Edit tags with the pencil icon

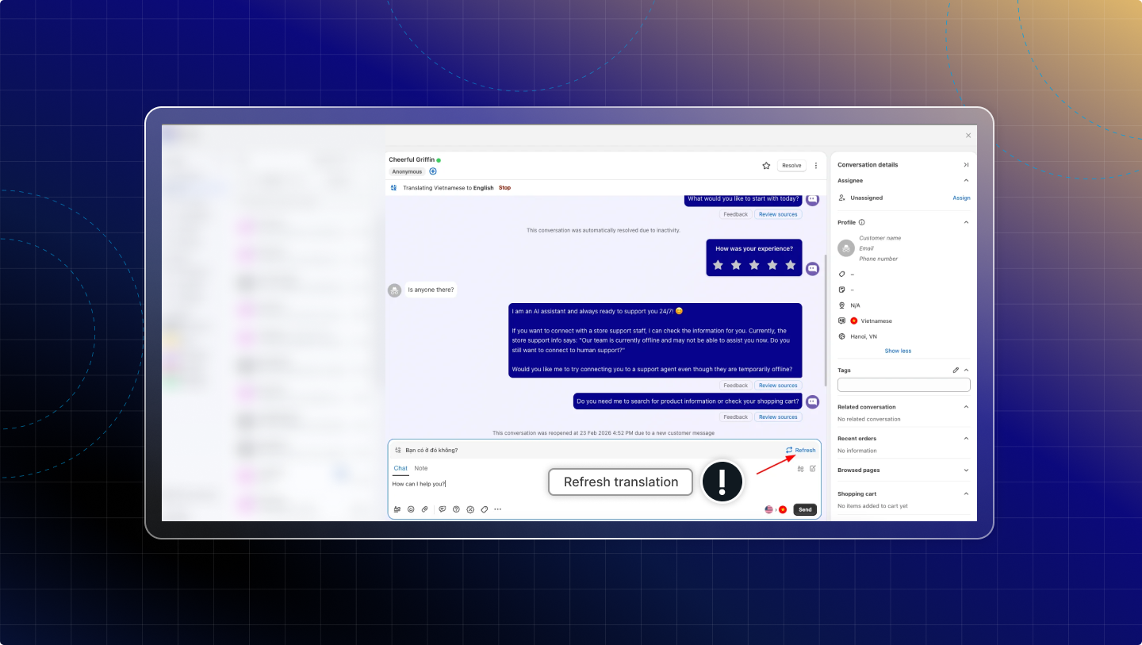[x=956, y=370]
